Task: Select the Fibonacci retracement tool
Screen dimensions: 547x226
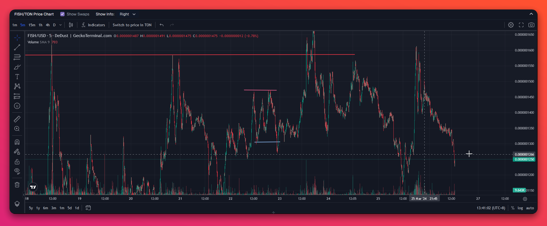Action: (x=17, y=57)
